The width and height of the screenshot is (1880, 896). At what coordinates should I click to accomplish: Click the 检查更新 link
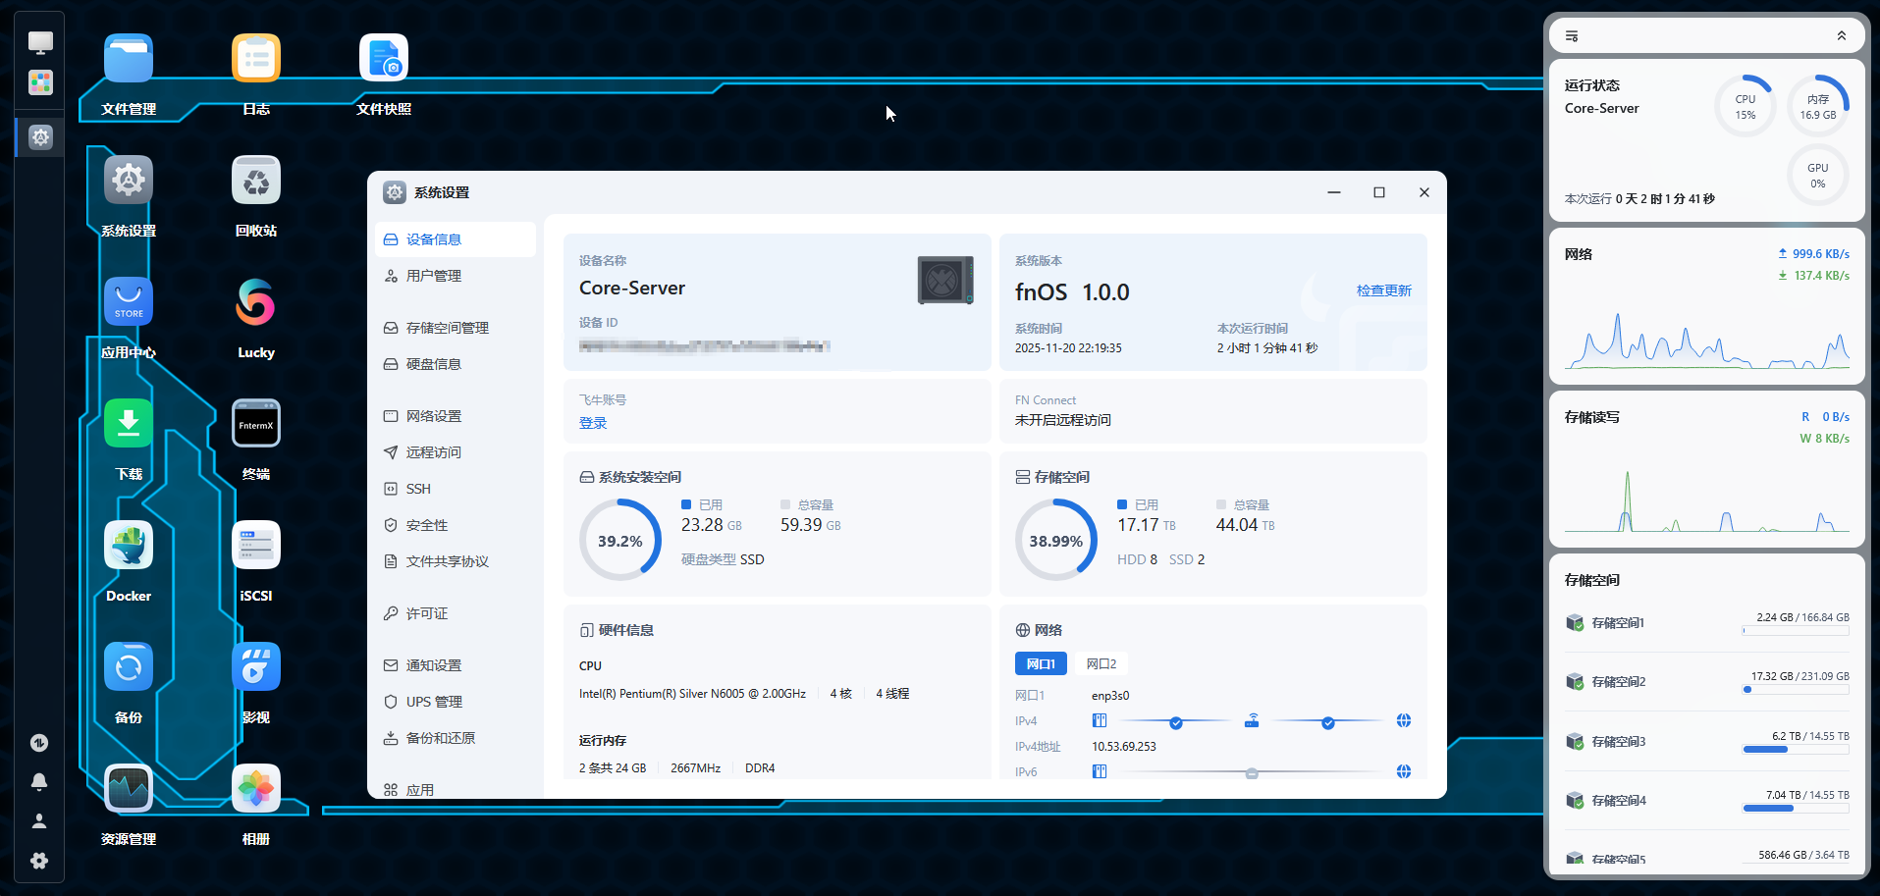coord(1384,290)
